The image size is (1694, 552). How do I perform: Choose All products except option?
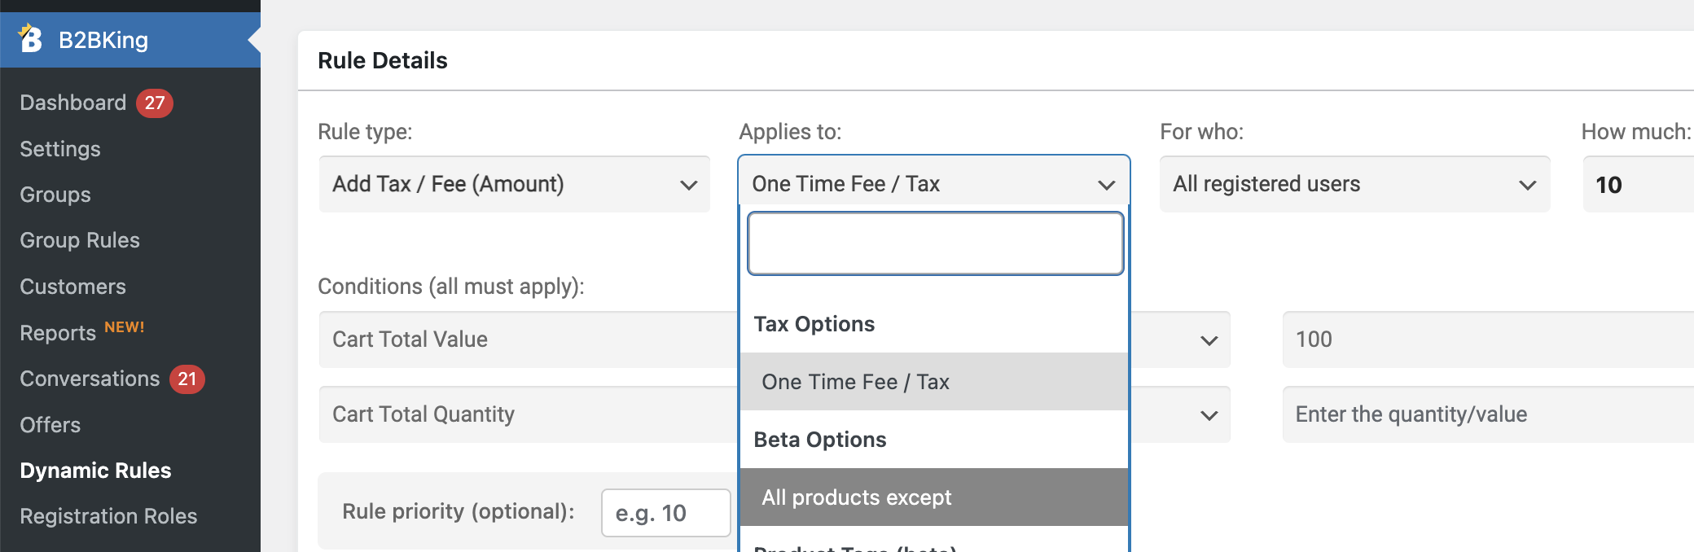pyautogui.click(x=934, y=497)
